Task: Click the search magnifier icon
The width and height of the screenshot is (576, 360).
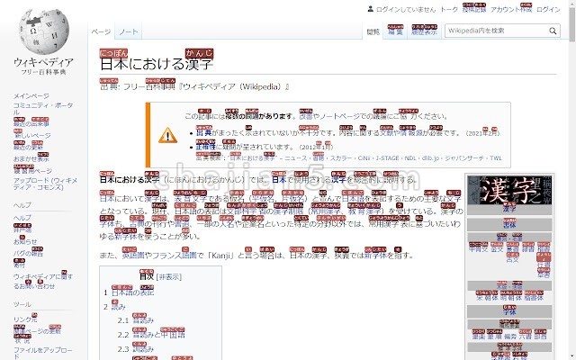Action: point(553,31)
